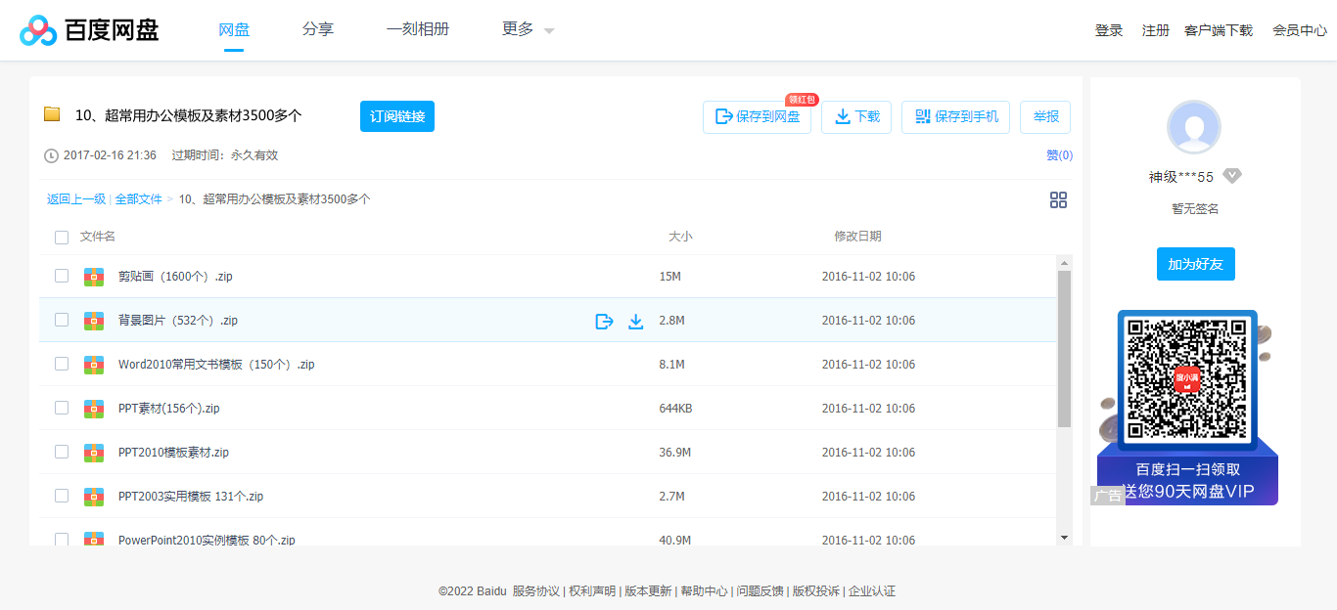Check the checkbox for 剪贴画（1600个）.zip
Image resolution: width=1337 pixels, height=610 pixels.
[x=62, y=276]
